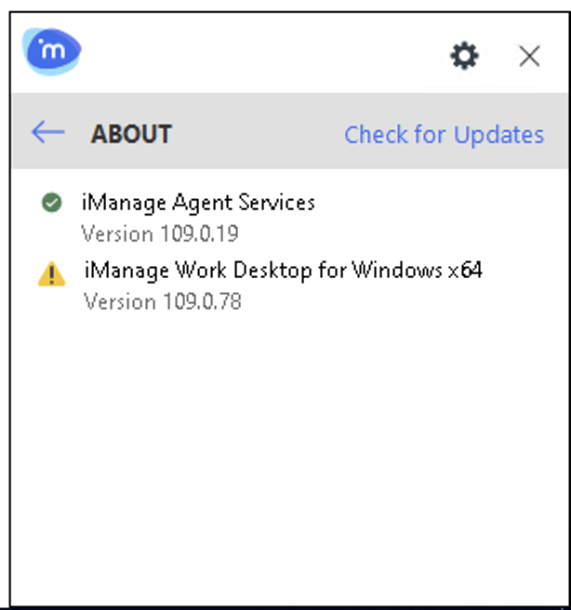Click the empty white area below components
The image size is (571, 610).
tap(288, 446)
